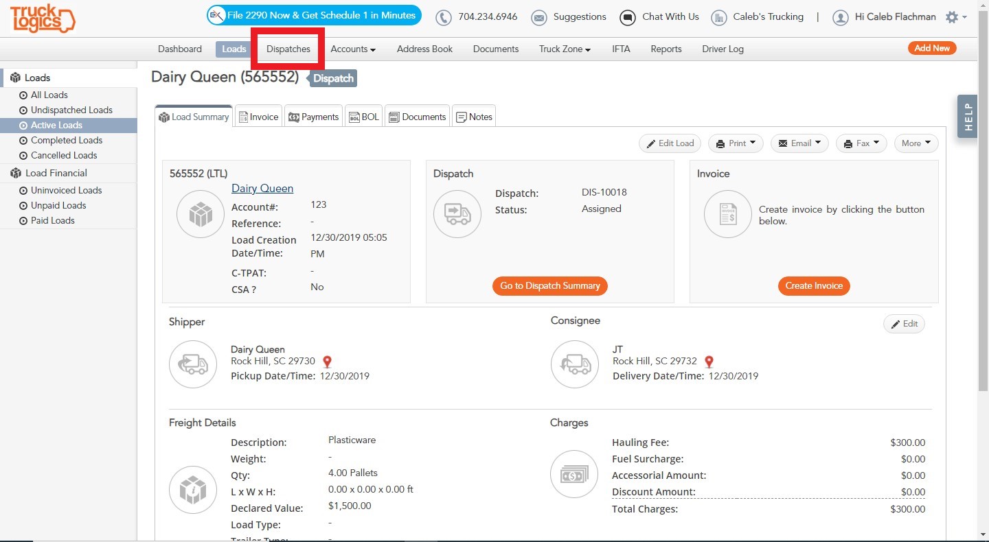
Task: Open Documents in the top navigation
Action: (x=496, y=49)
